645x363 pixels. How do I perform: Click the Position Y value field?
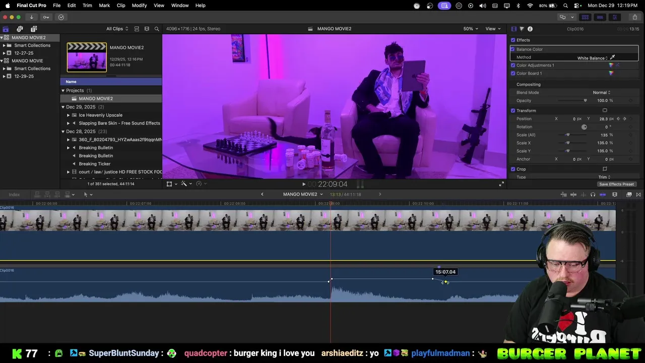point(604,118)
